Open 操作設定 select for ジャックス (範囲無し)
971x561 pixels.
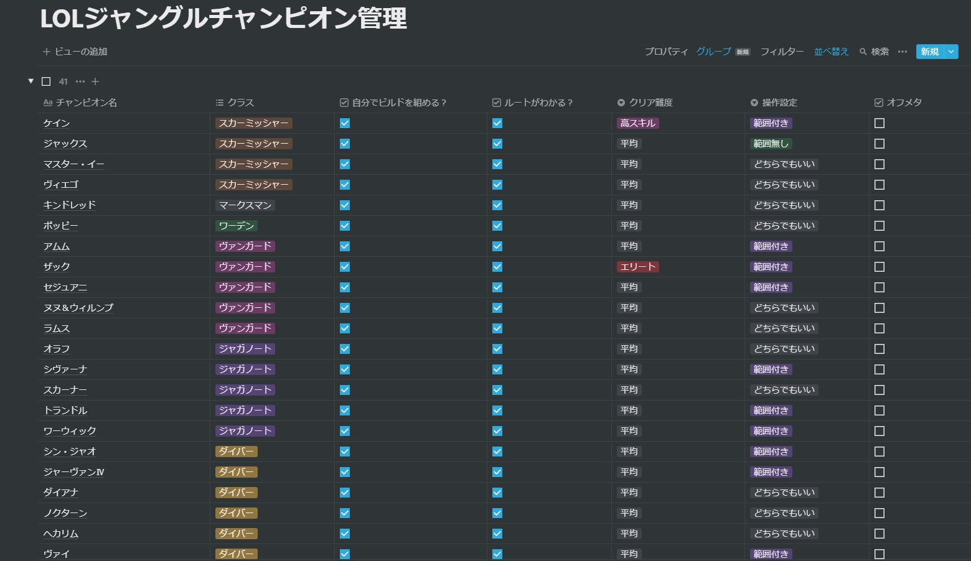tap(771, 144)
